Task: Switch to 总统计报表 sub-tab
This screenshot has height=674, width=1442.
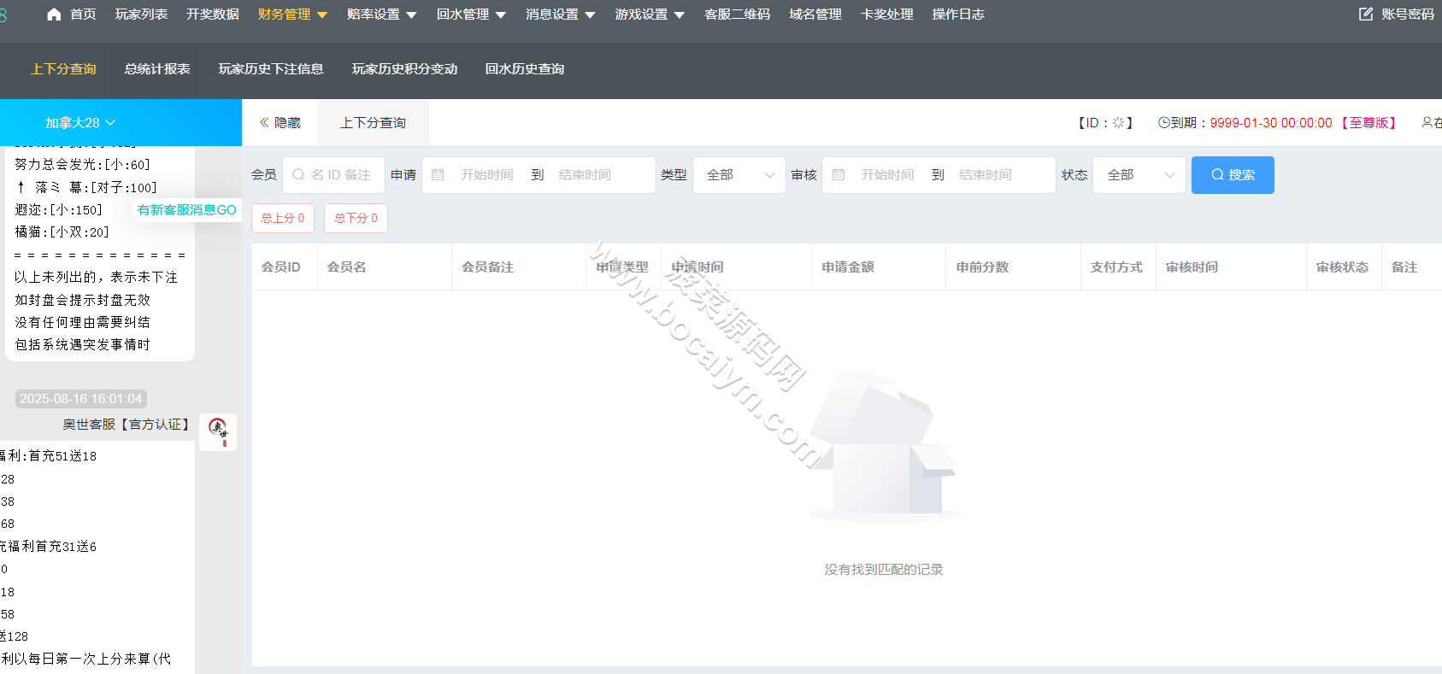Action: [157, 69]
